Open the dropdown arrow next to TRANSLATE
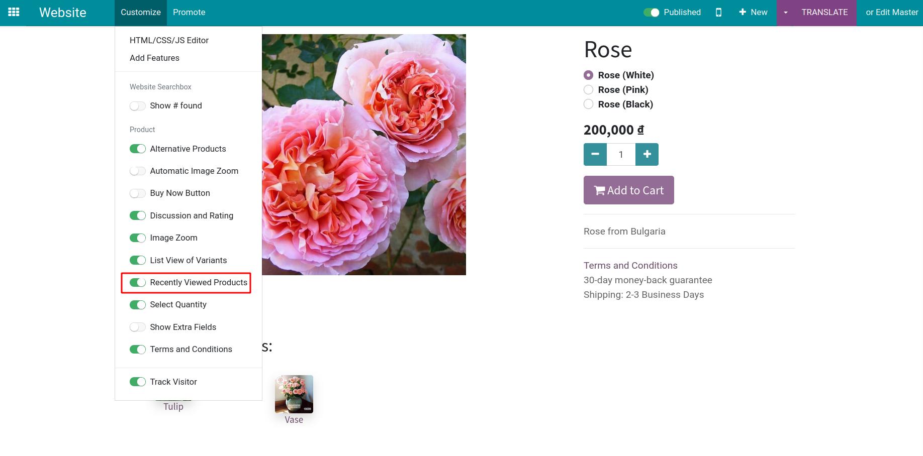The height and width of the screenshot is (456, 923). point(785,12)
